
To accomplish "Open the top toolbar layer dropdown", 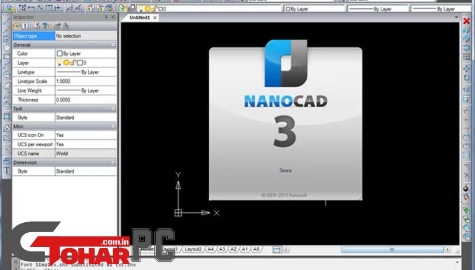I will [209, 8].
